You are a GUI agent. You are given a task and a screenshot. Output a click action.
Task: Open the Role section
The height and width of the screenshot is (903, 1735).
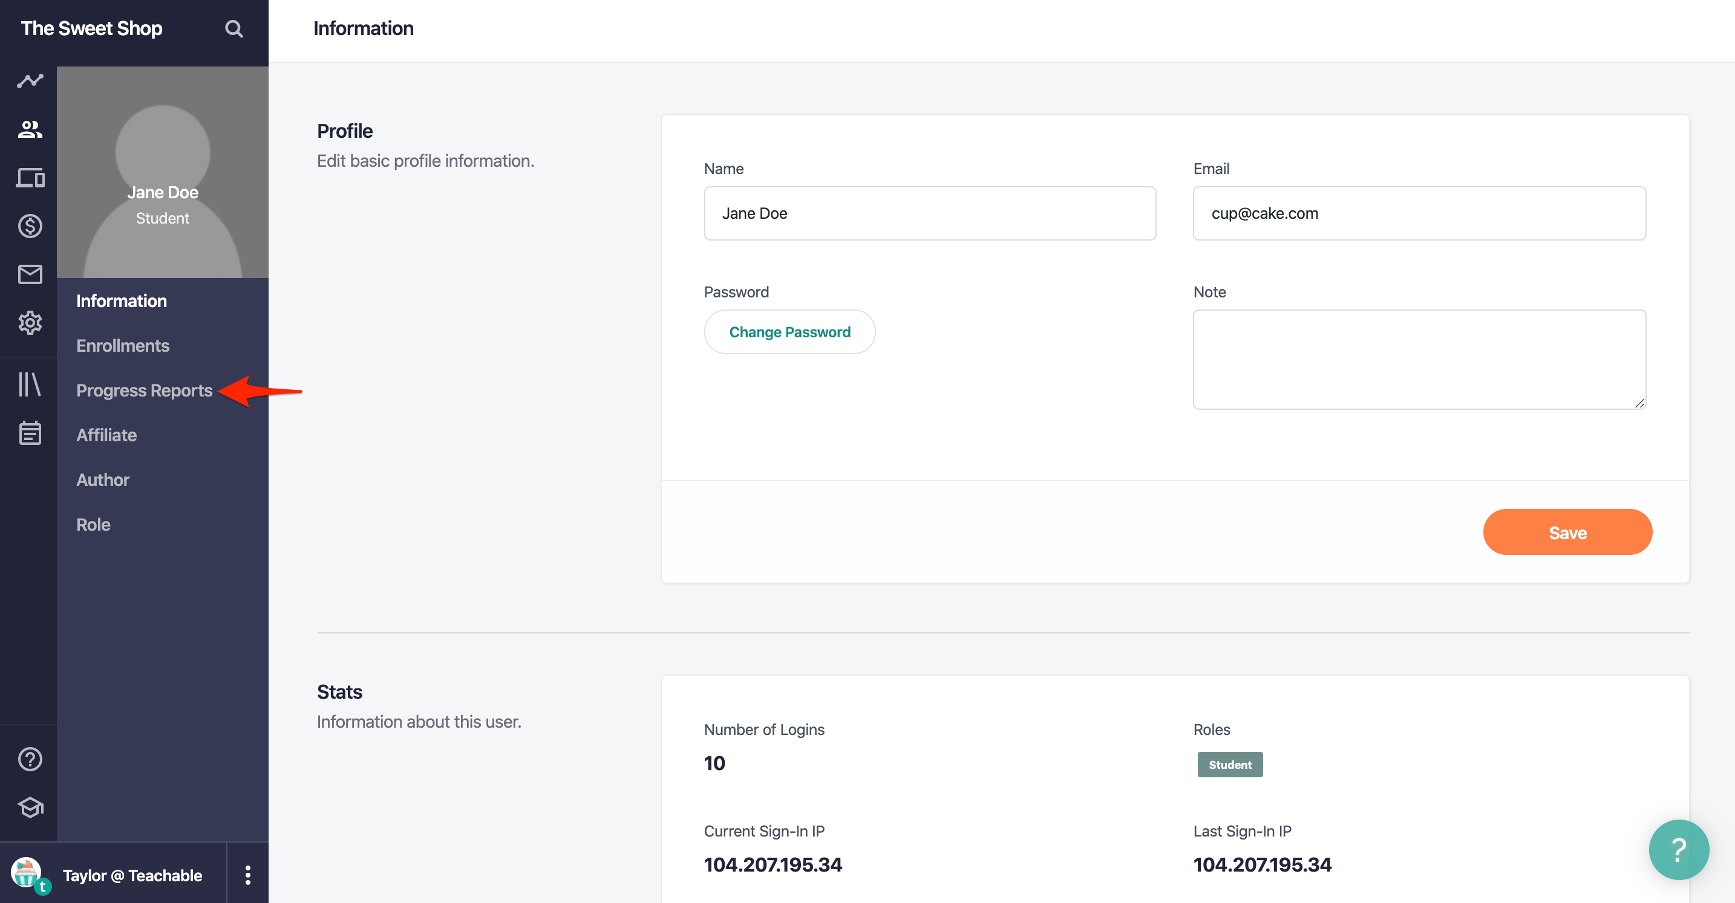point(93,525)
